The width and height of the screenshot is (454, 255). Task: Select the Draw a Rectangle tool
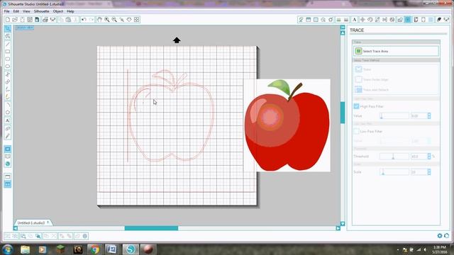(x=8, y=52)
